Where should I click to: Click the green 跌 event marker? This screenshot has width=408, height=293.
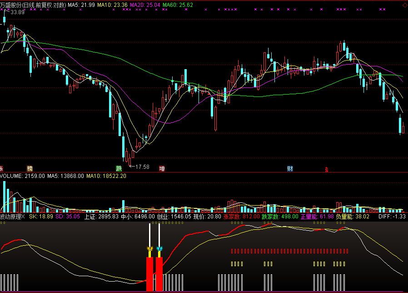[x=119, y=168]
